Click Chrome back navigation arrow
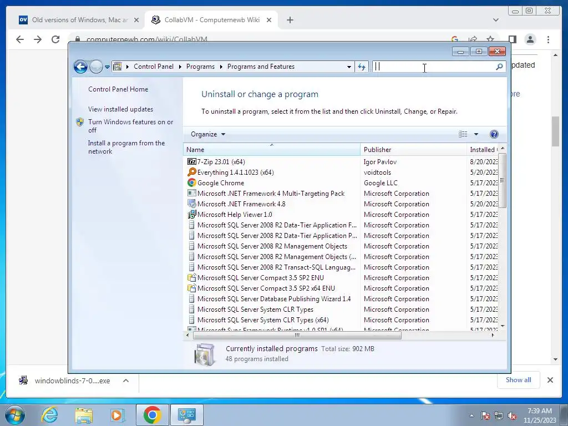 (x=20, y=39)
